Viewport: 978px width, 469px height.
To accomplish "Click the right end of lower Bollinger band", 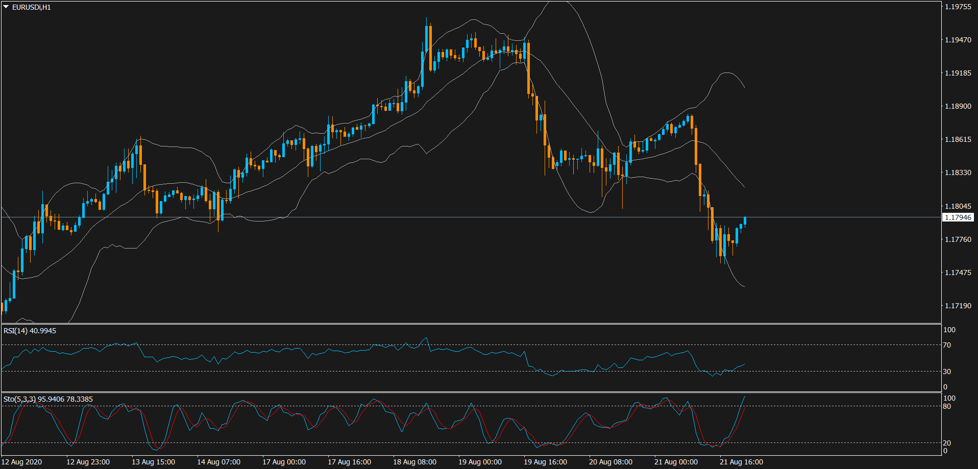I will 744,286.
